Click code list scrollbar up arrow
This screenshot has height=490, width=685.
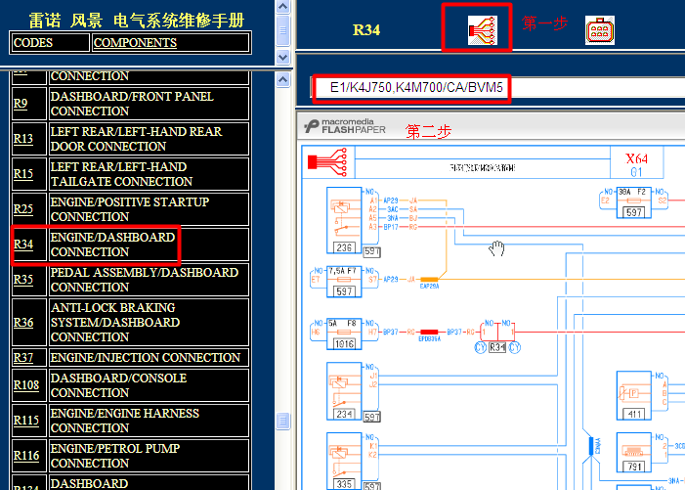(x=283, y=80)
